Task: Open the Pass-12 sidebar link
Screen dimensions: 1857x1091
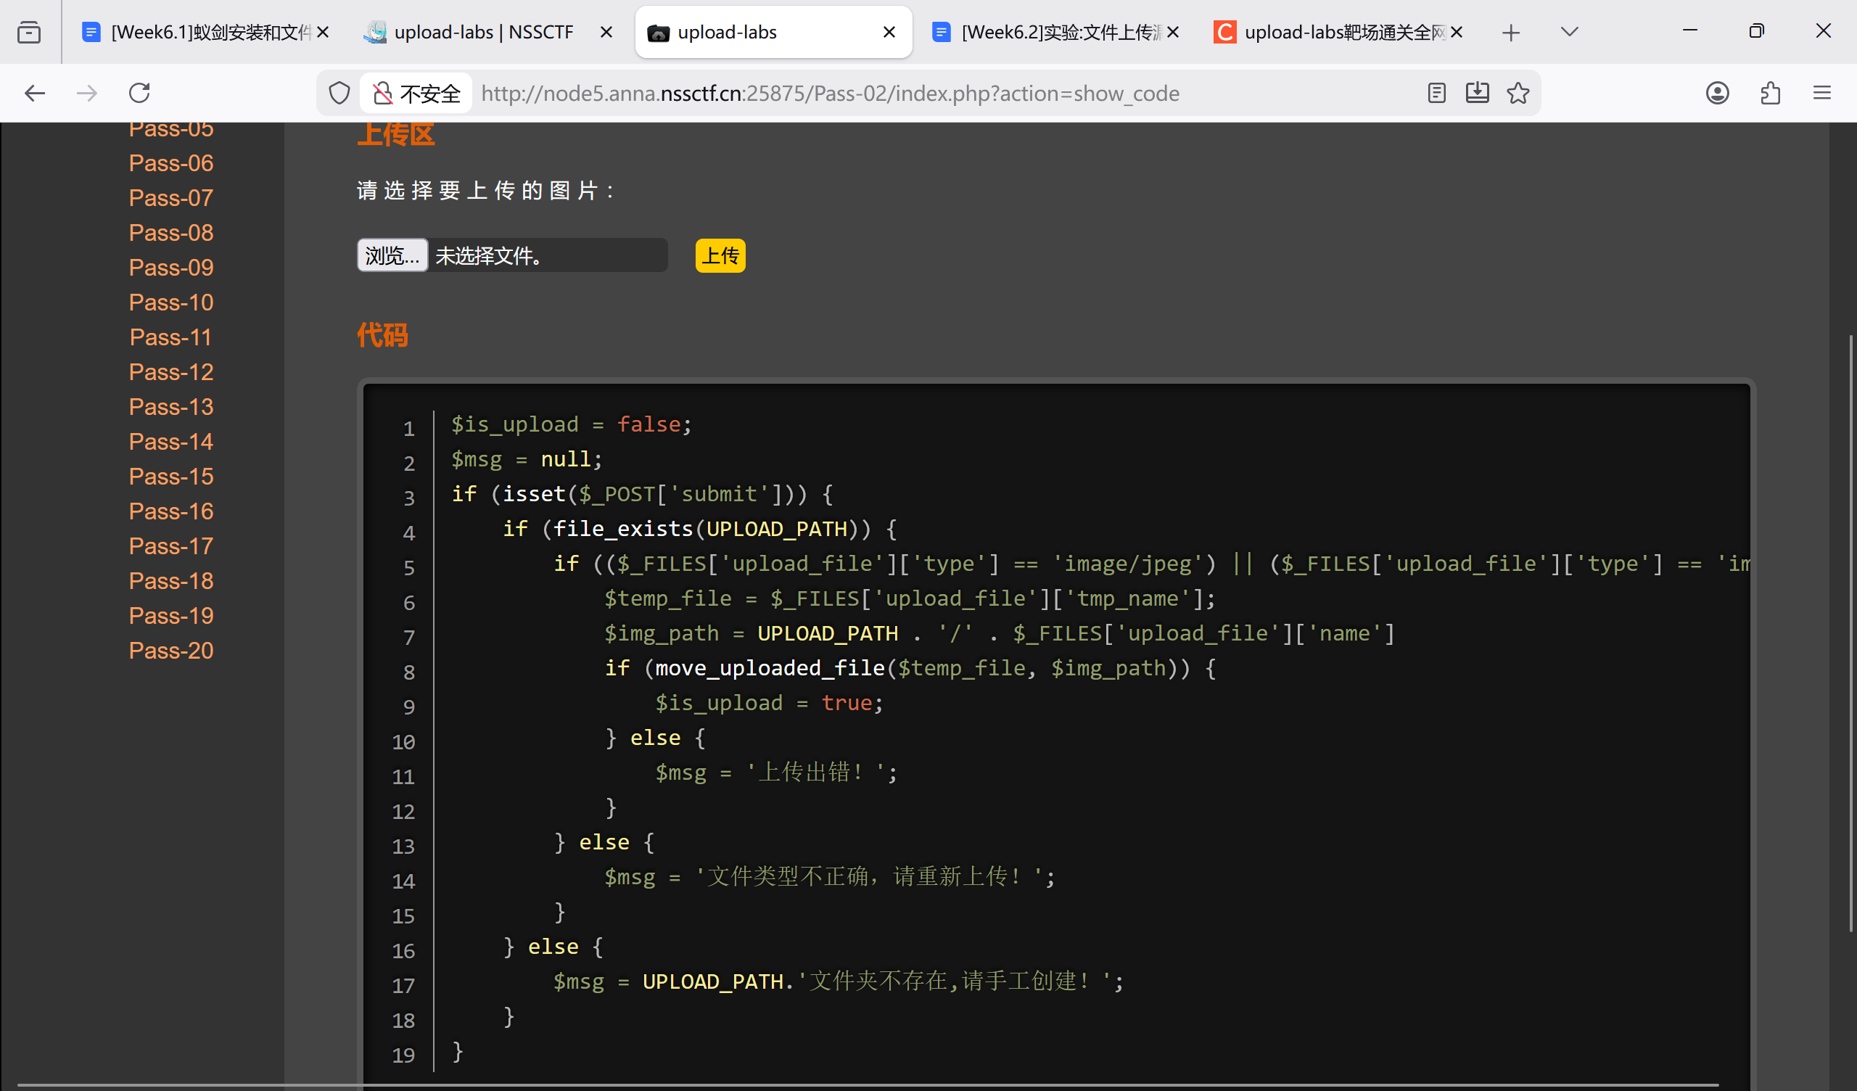Action: click(171, 371)
